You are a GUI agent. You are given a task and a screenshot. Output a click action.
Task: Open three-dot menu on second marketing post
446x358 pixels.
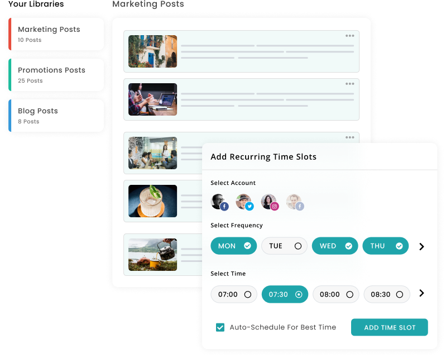pyautogui.click(x=349, y=84)
